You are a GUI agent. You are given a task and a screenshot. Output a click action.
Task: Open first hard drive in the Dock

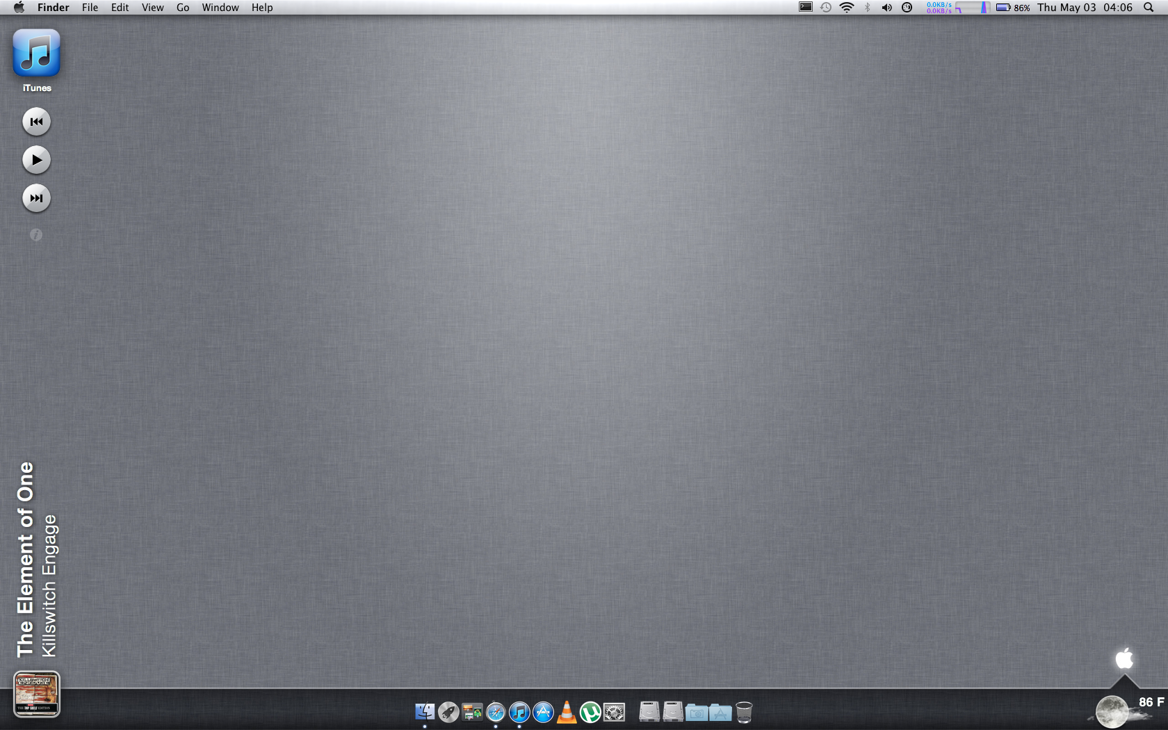pyautogui.click(x=649, y=712)
